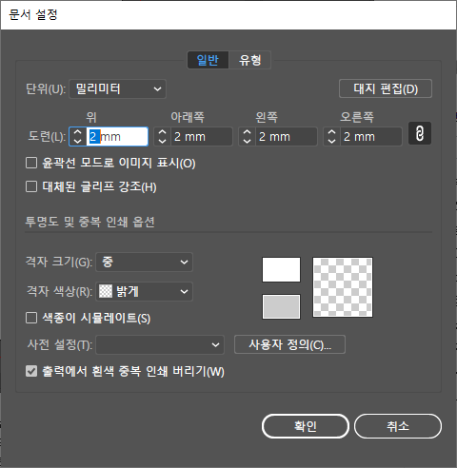Decrease the 오른쪽 bleed with down arrow
This screenshot has width=457, height=468.
pyautogui.click(x=332, y=141)
